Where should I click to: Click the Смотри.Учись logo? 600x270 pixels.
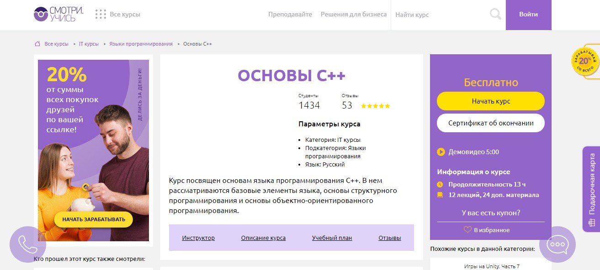[x=58, y=14]
